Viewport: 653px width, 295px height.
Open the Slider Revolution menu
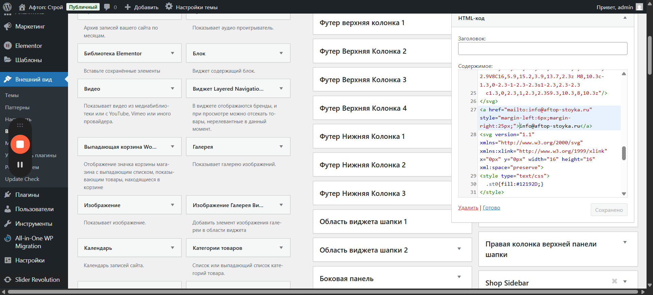pyautogui.click(x=37, y=280)
